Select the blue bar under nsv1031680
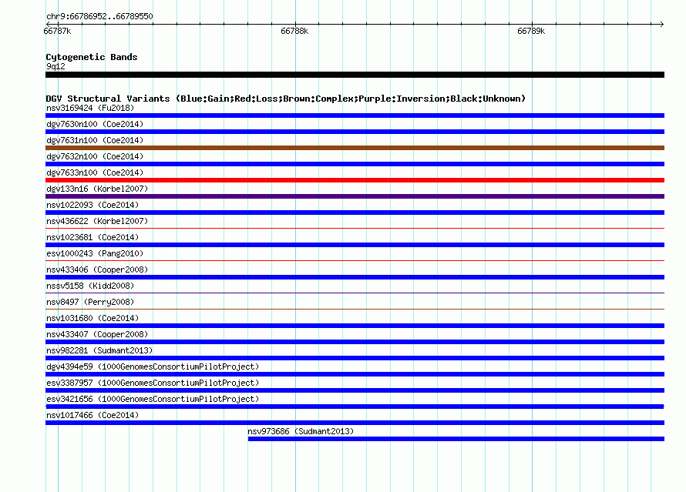The height and width of the screenshot is (492, 686). coord(355,326)
